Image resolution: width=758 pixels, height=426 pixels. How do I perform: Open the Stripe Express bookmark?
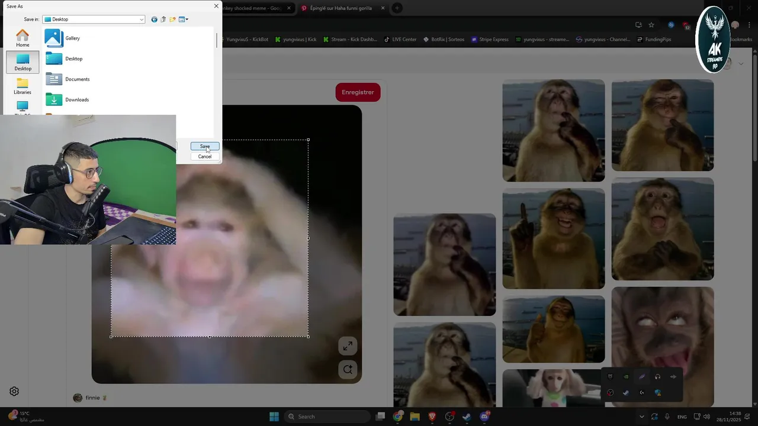(490, 40)
